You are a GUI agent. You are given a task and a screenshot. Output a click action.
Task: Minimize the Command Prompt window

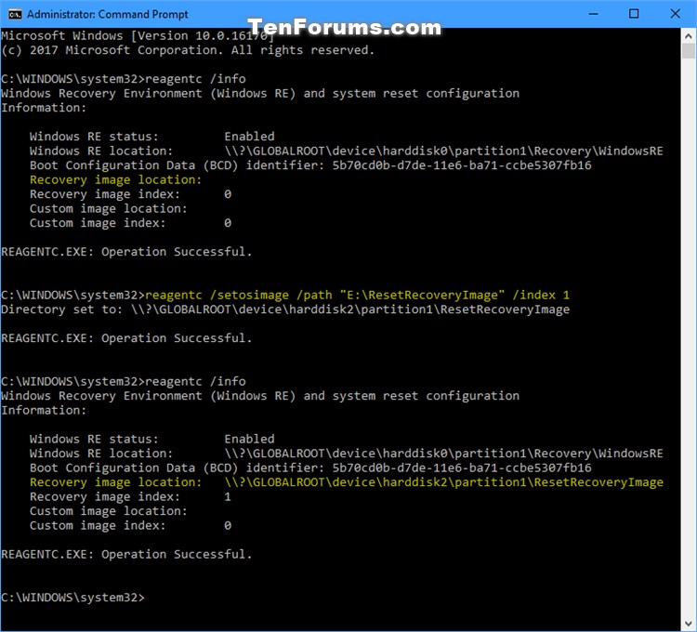point(593,14)
